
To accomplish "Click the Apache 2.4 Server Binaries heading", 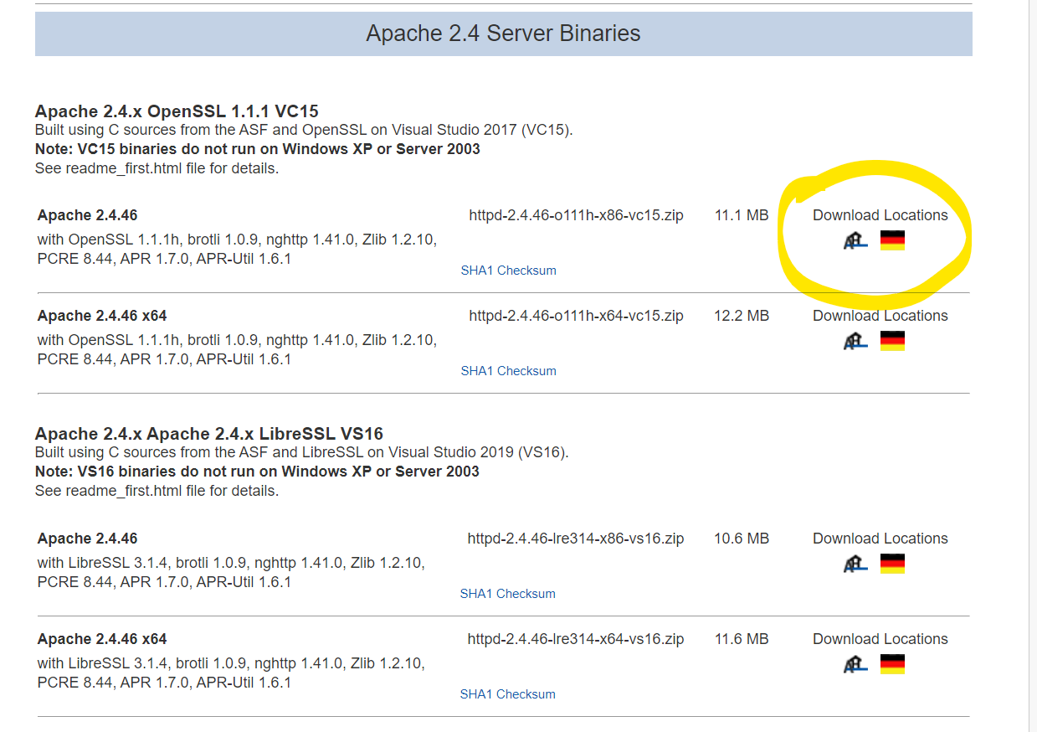I will (503, 34).
